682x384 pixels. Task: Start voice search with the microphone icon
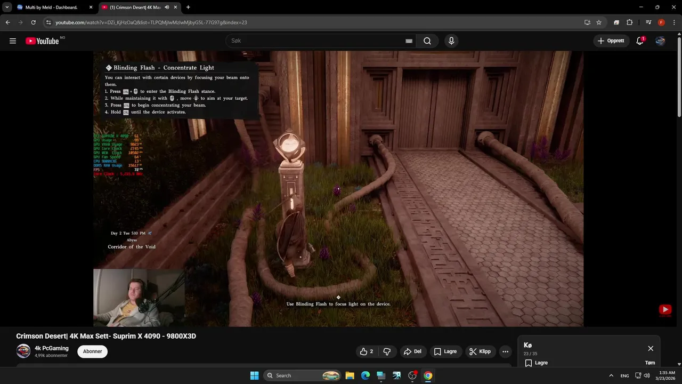click(x=451, y=41)
